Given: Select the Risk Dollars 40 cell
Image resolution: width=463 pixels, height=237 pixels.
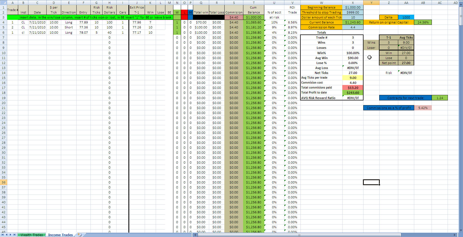Looking at the screenshot, I should tap(109, 33).
